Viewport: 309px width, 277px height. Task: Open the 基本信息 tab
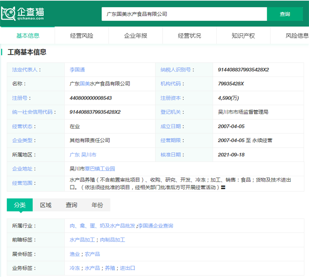coord(28,36)
